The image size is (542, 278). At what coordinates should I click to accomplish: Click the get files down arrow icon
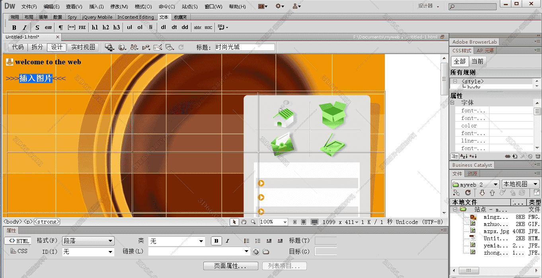coord(482,193)
